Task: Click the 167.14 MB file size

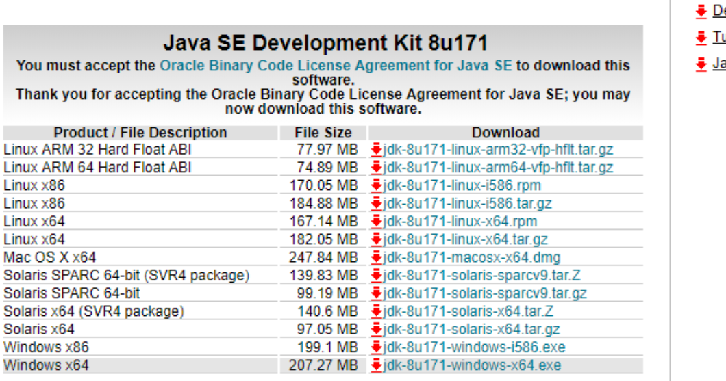Action: tap(324, 222)
